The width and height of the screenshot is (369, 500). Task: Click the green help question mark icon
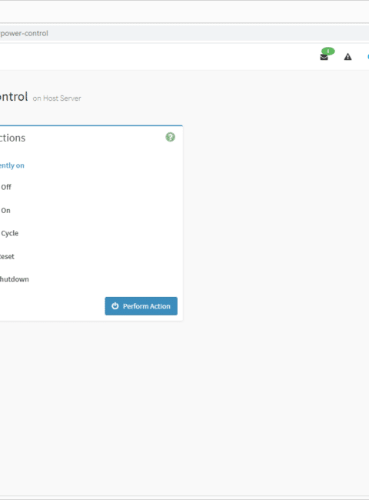170,137
